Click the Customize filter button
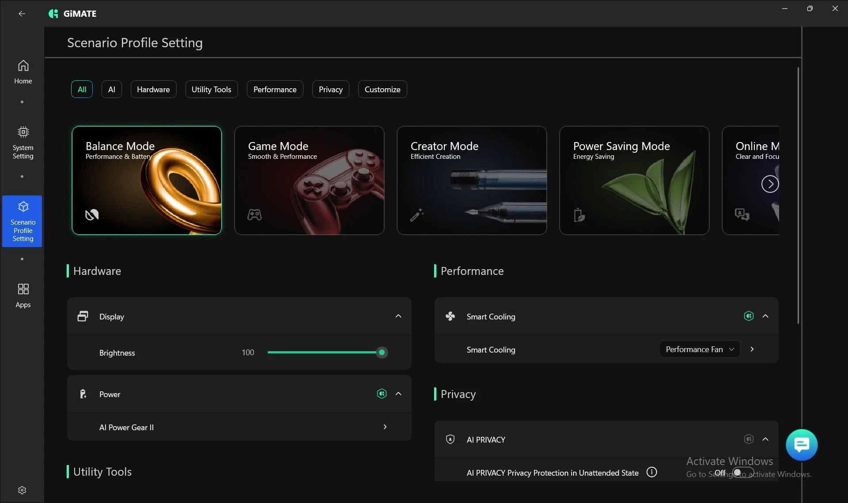Viewport: 848px width, 503px height. [382, 89]
